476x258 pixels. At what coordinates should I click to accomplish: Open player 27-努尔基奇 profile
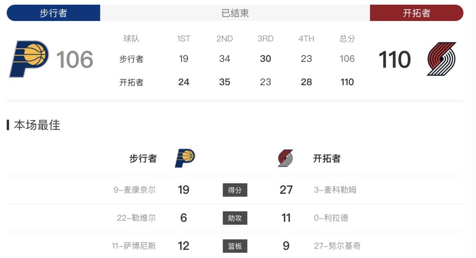(337, 246)
